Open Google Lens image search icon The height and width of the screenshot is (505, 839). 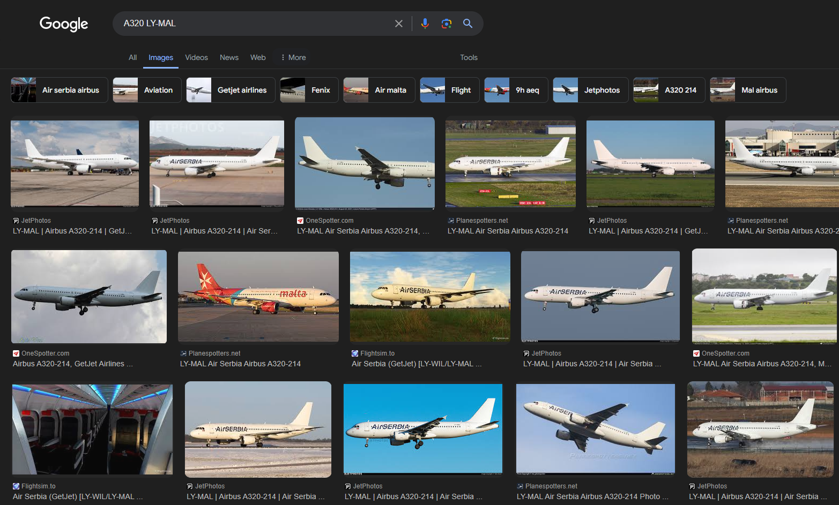click(447, 24)
